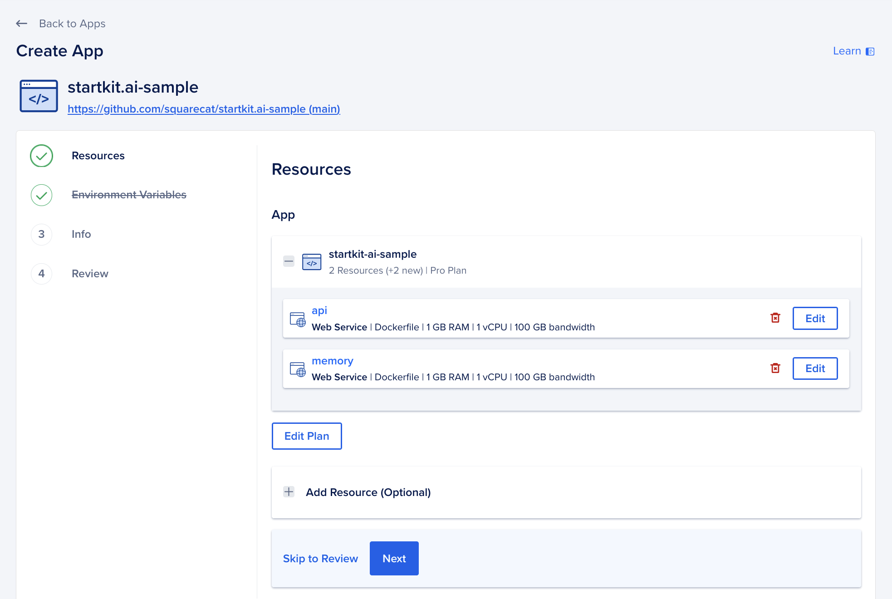Screen dimensions: 892x599
Task: Click the startkit.ai-sample app code icon
Action: 39,96
